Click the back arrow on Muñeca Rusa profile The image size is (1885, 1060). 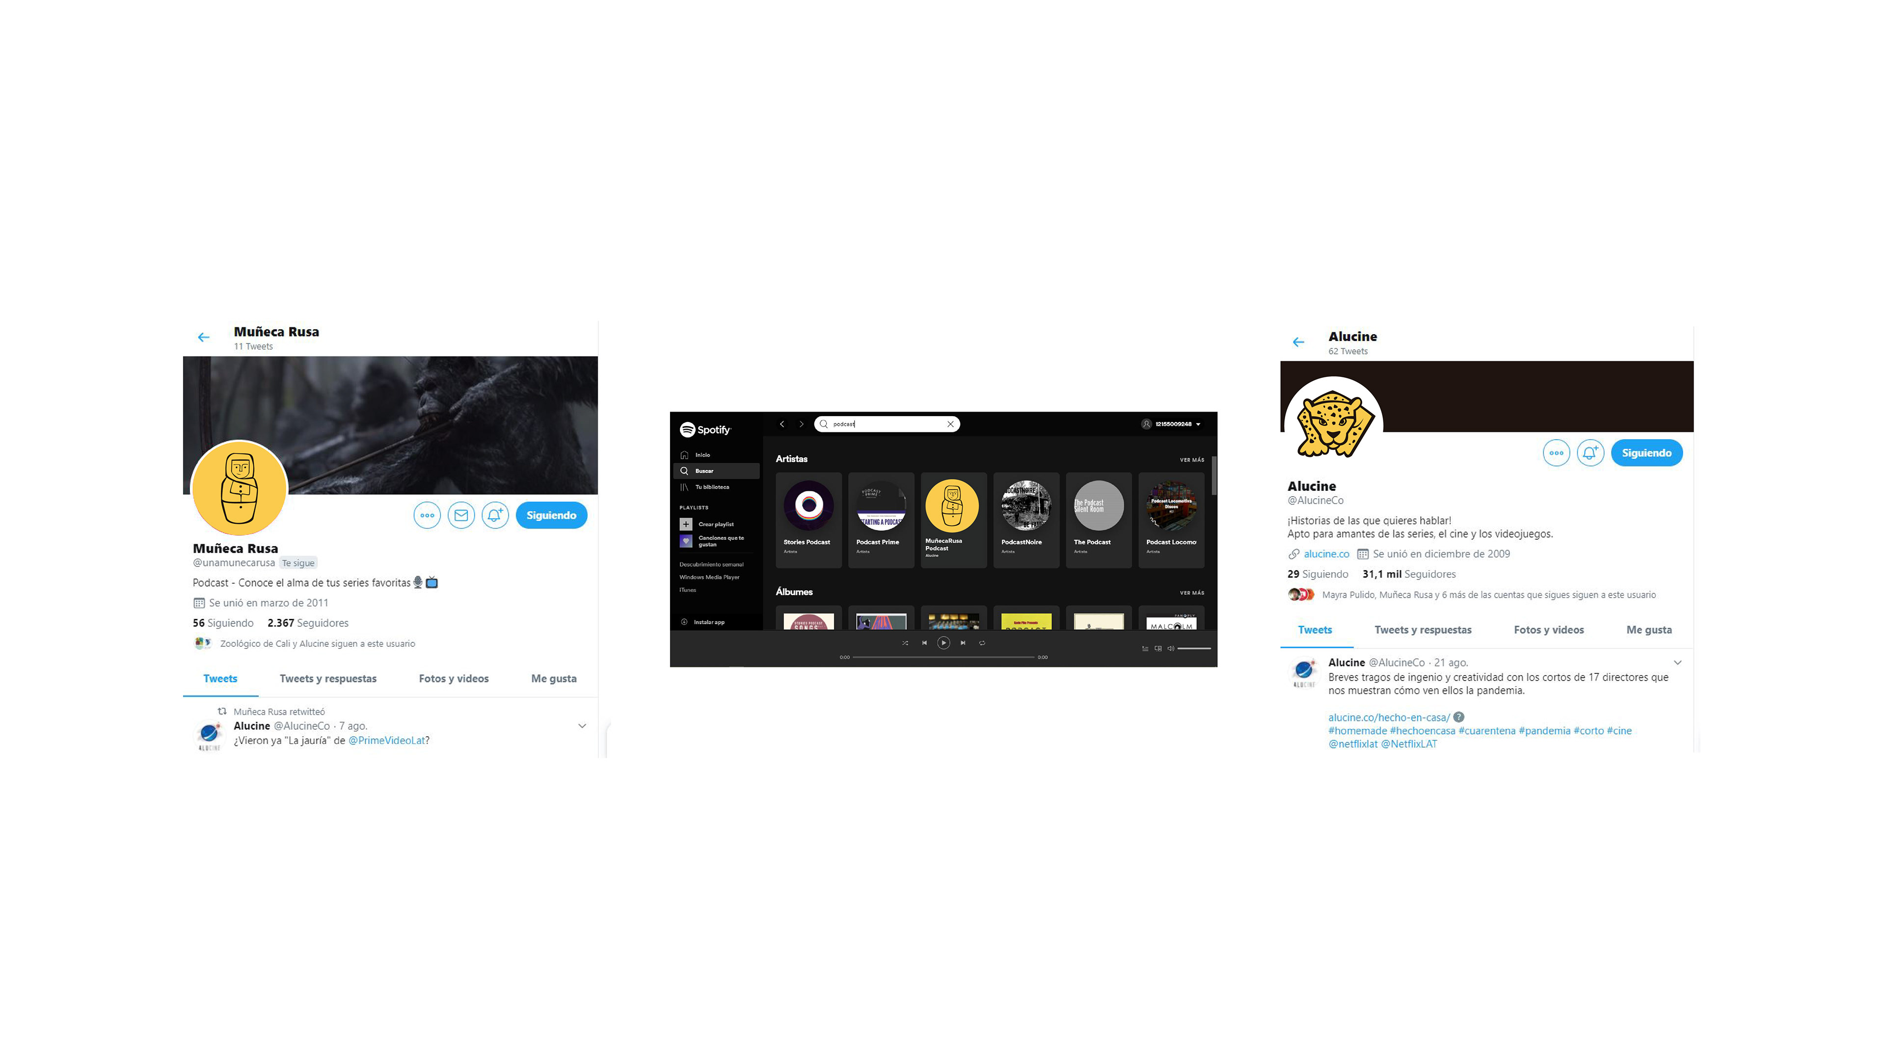[203, 337]
